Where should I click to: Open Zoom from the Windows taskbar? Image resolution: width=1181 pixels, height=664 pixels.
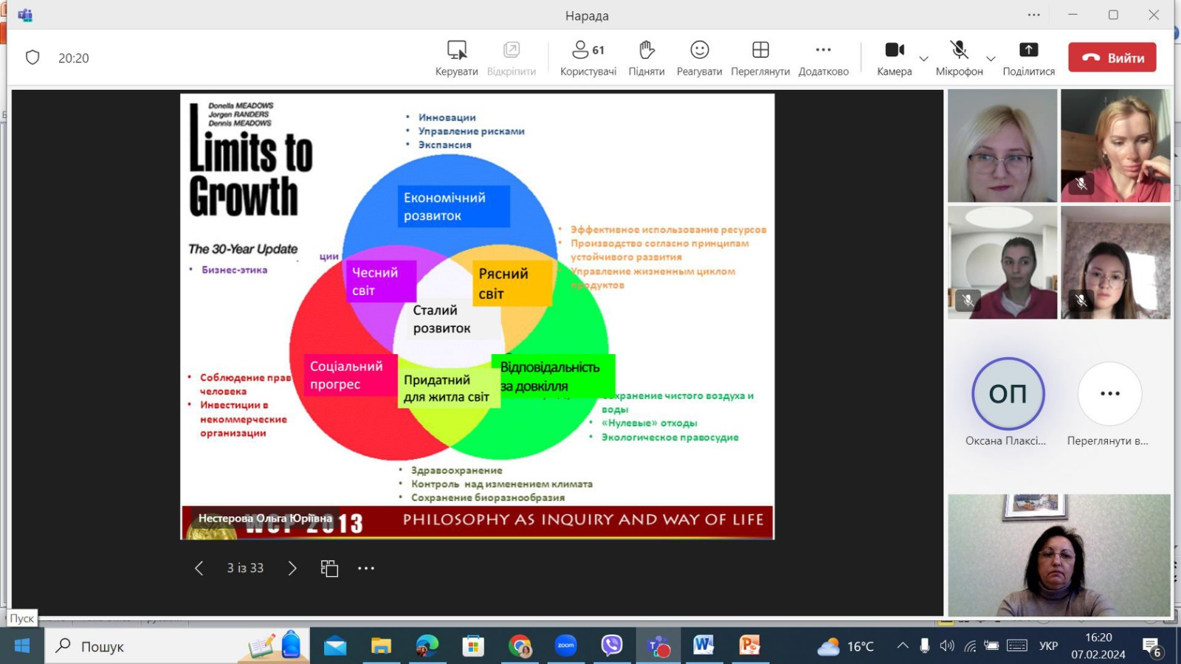(565, 646)
